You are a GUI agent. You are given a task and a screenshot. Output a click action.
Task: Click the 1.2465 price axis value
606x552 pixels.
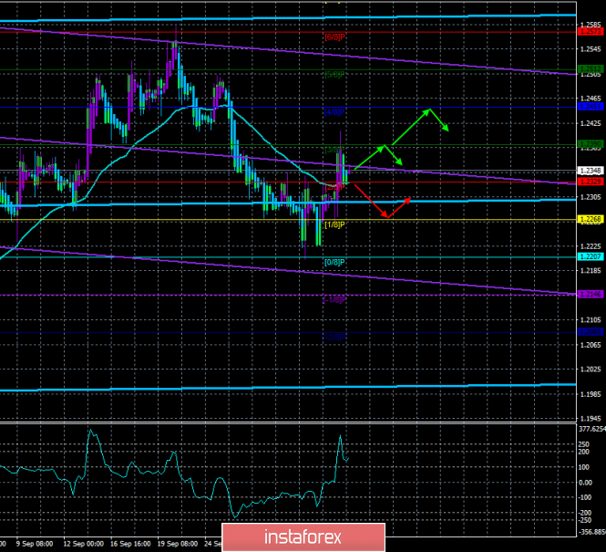[x=591, y=99]
